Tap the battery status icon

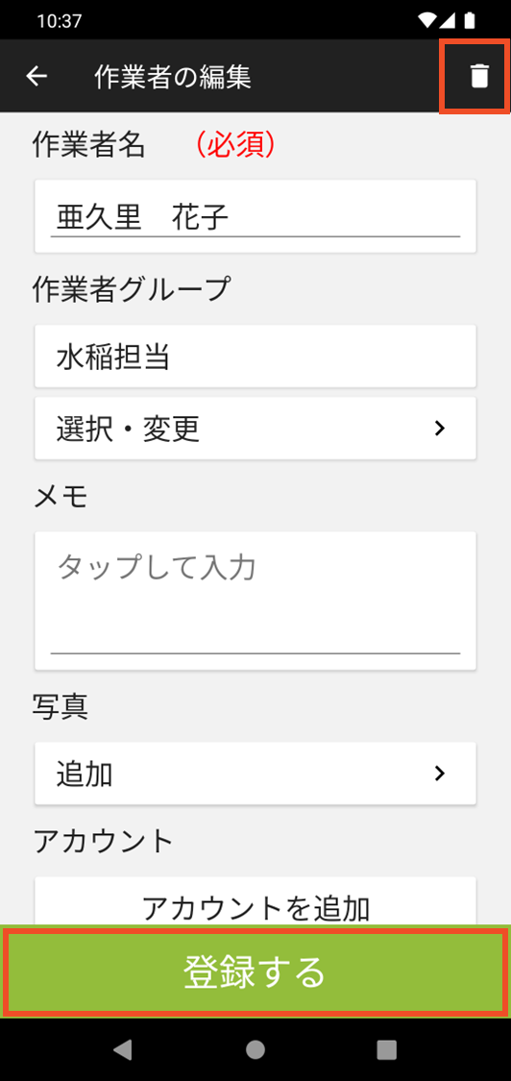(470, 21)
